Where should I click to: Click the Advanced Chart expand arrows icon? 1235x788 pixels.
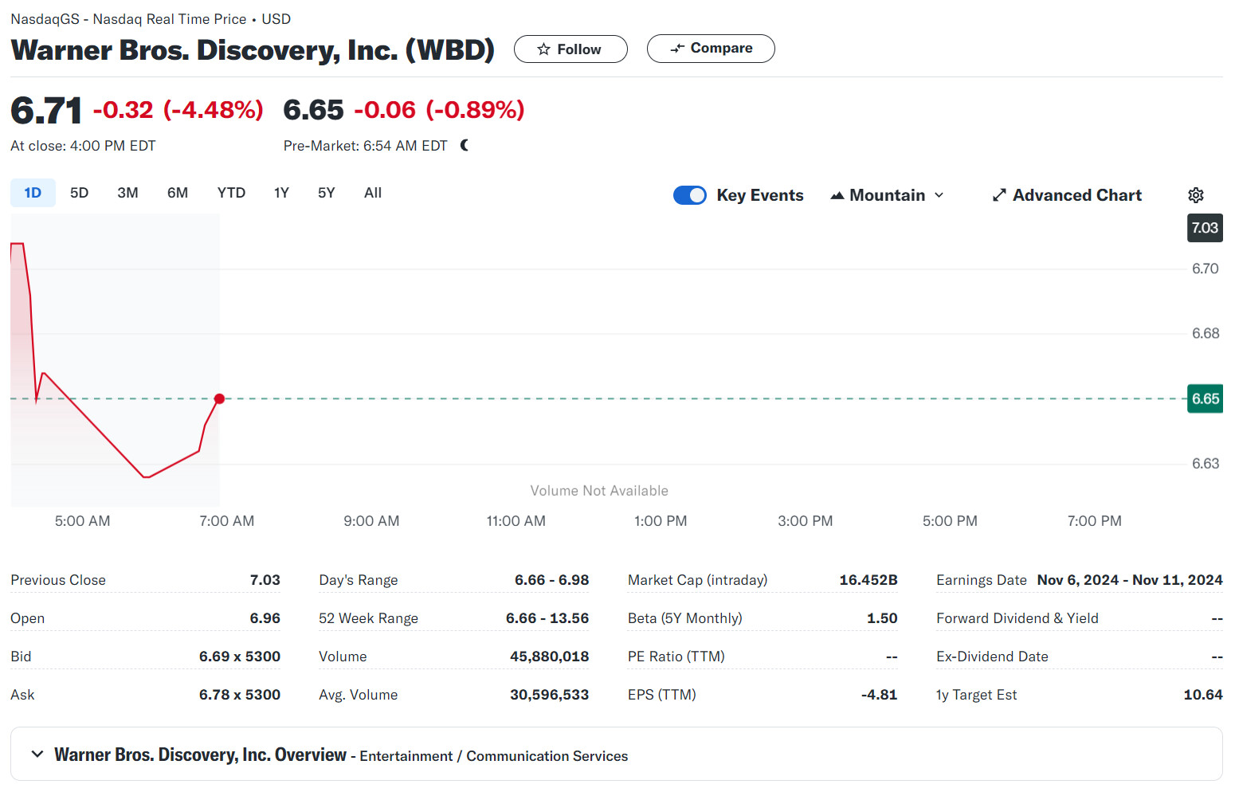(x=999, y=195)
